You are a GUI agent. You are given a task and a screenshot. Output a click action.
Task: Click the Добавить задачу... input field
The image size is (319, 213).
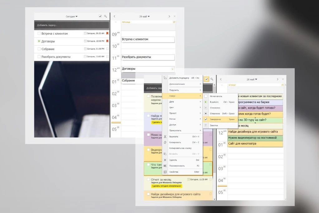point(71,25)
